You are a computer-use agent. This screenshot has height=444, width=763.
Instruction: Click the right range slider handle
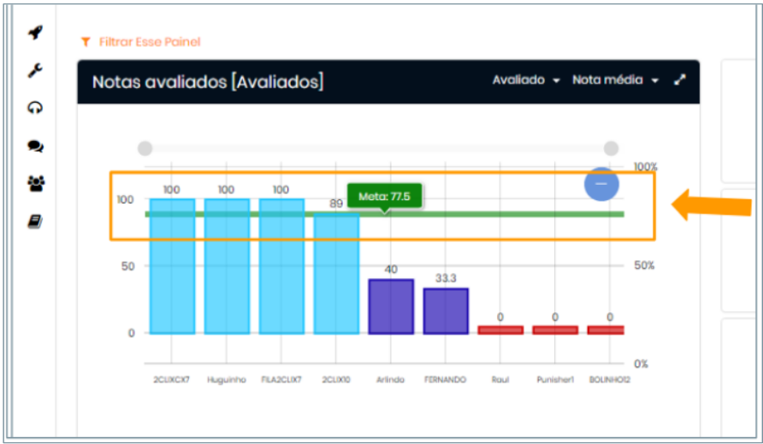[611, 149]
